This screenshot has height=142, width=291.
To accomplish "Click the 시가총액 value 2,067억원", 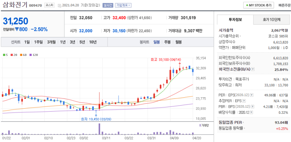I will [x=279, y=30].
